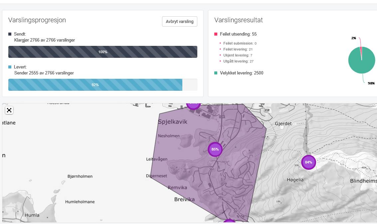Click the 2% pie chart label
The height and width of the screenshot is (224, 377).
353,38
